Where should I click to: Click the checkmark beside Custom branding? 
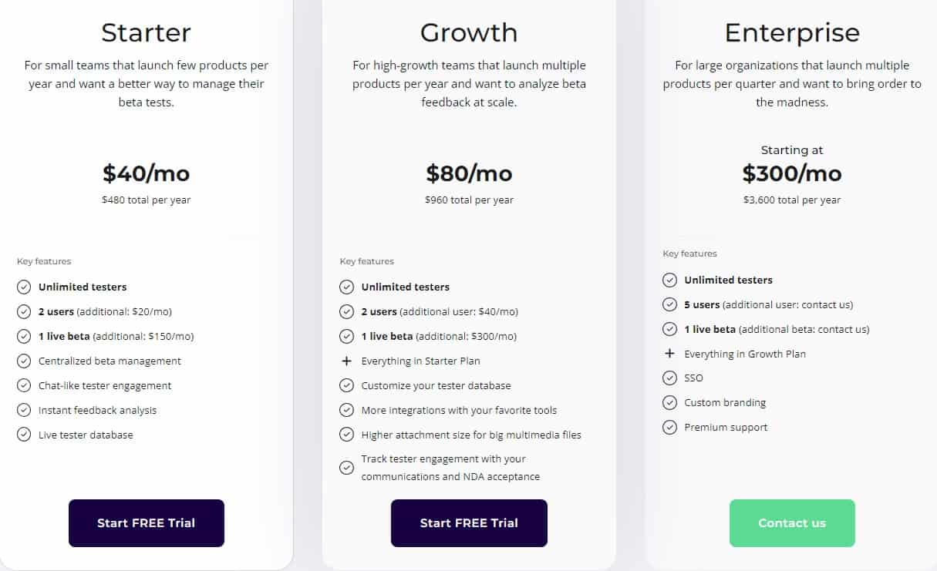669,402
